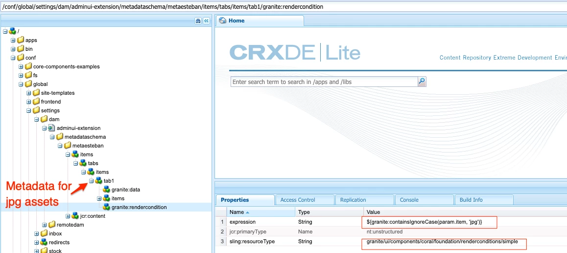Click the conf folder icon

click(x=21, y=58)
